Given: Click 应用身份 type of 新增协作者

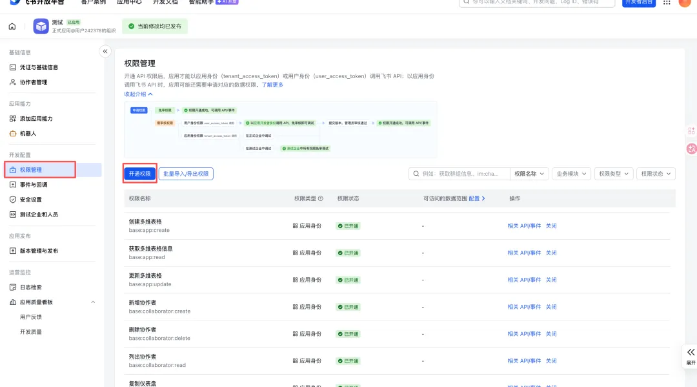Looking at the screenshot, I should (307, 307).
